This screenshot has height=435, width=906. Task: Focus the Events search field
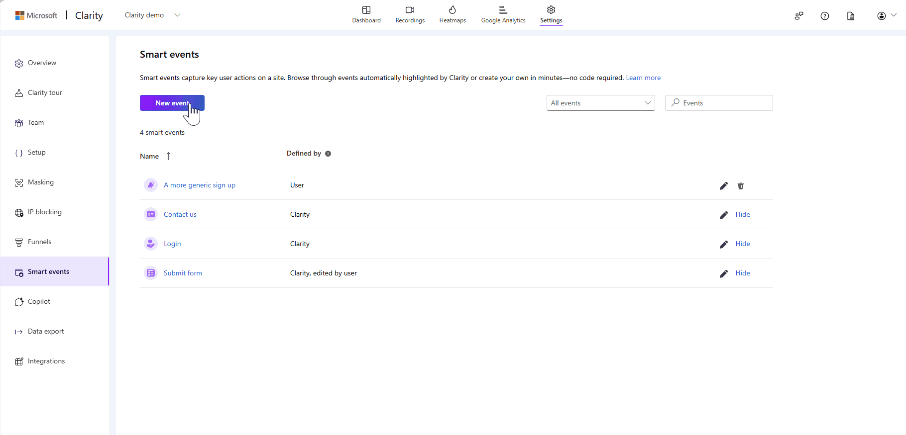coord(719,103)
